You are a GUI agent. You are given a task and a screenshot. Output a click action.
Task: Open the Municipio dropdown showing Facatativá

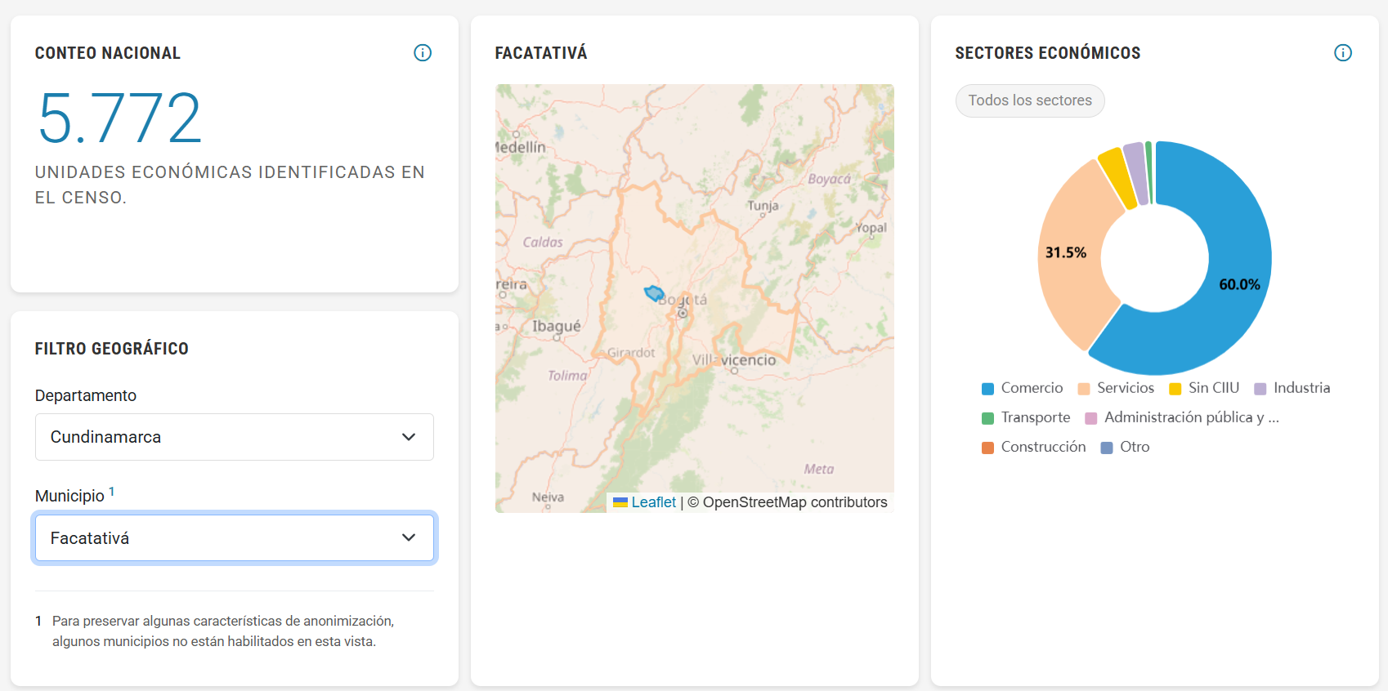(234, 538)
